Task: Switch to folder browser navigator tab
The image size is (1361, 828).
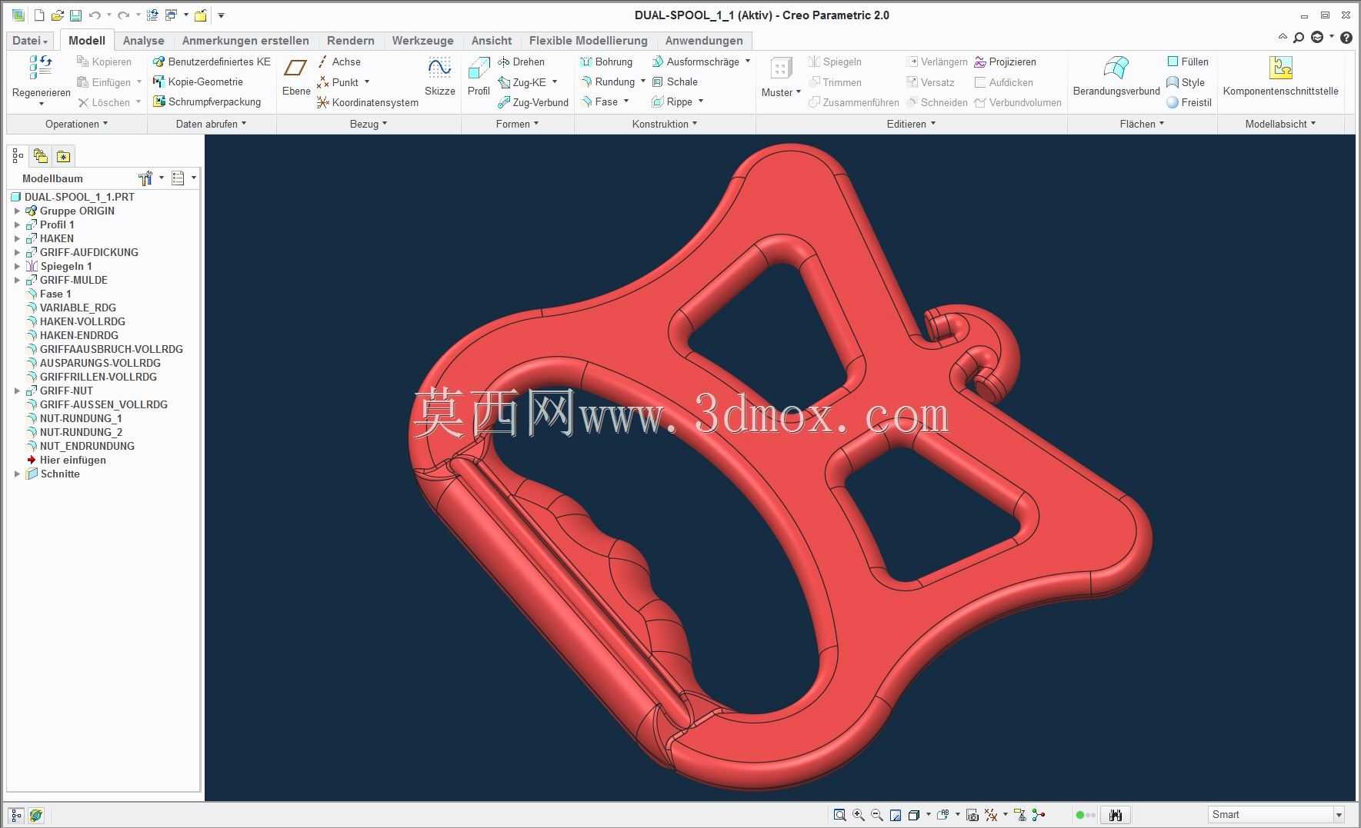Action: tap(41, 156)
